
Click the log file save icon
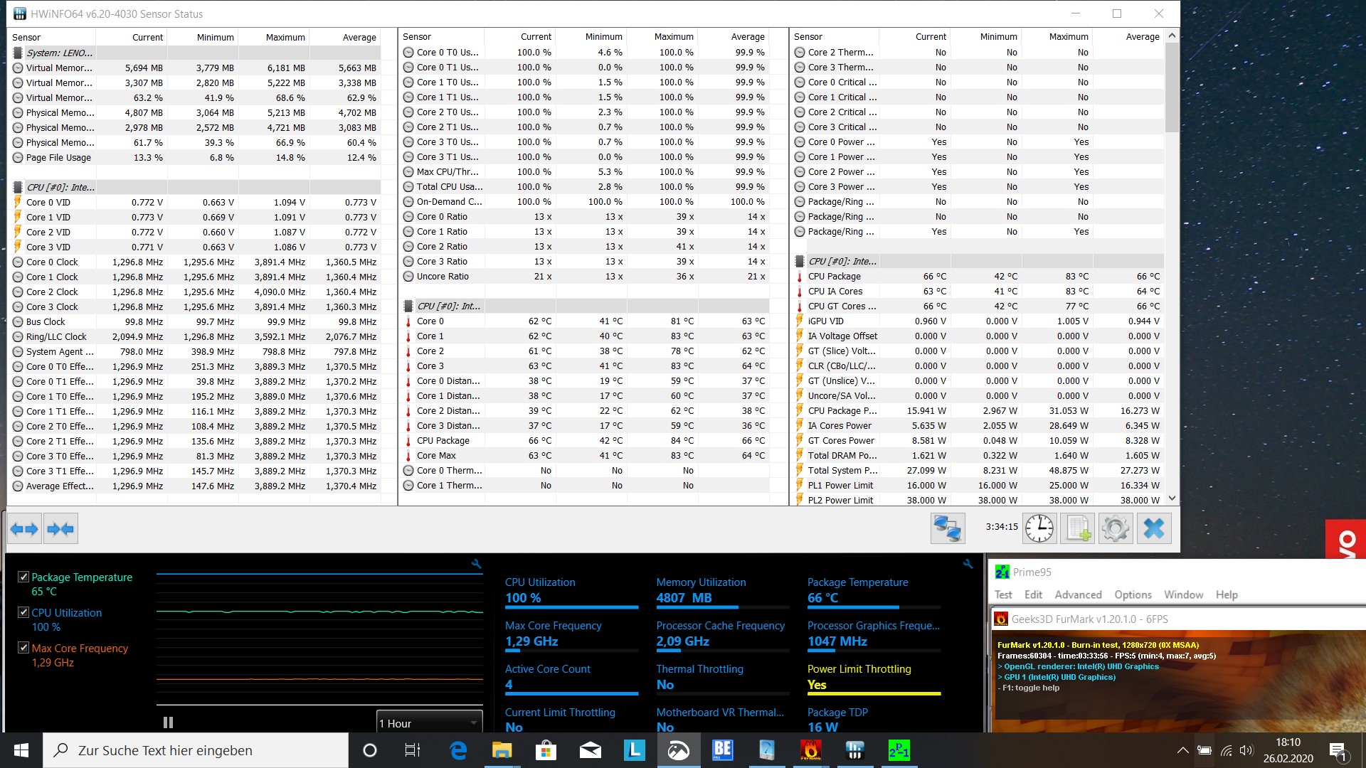[x=1077, y=528]
